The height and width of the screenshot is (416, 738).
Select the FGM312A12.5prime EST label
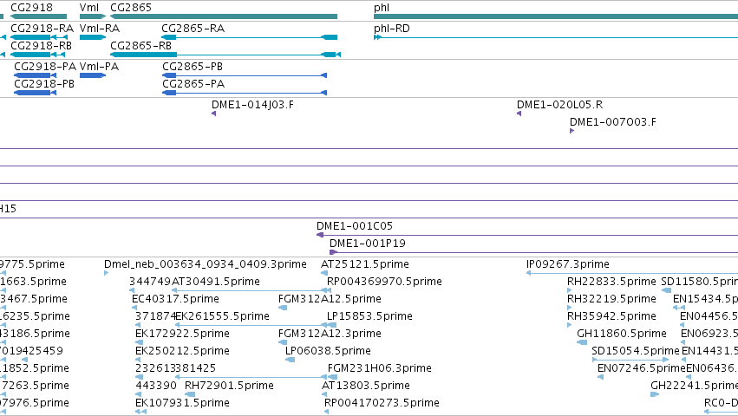pyautogui.click(x=330, y=299)
